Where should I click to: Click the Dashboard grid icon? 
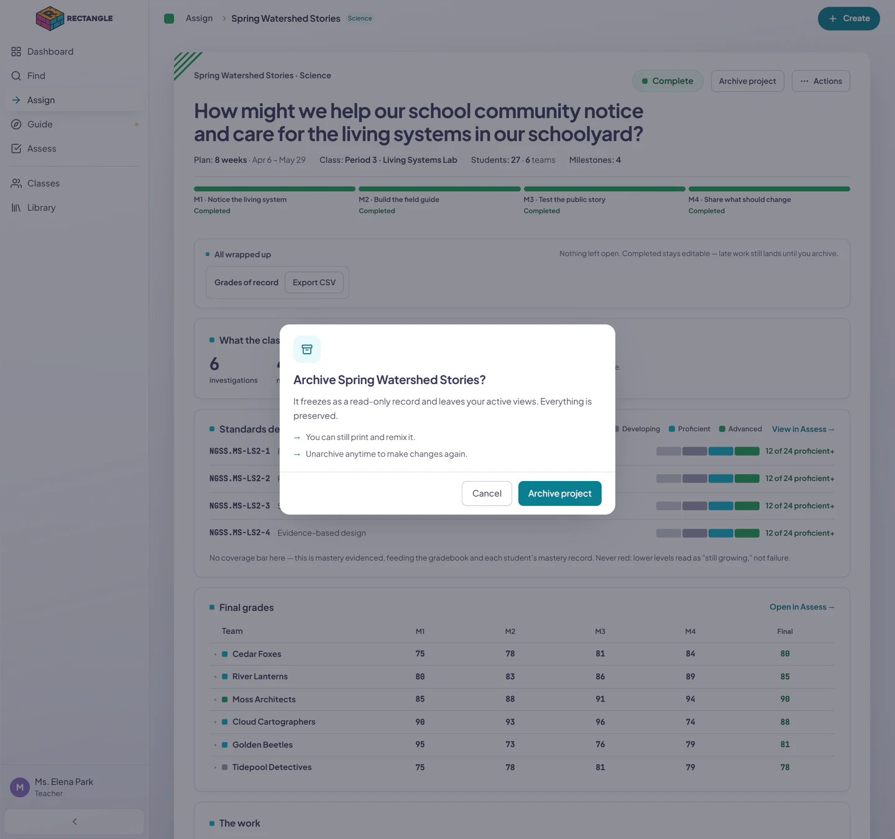16,52
